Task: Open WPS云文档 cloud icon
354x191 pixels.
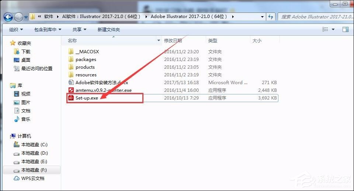Action: 17,178
